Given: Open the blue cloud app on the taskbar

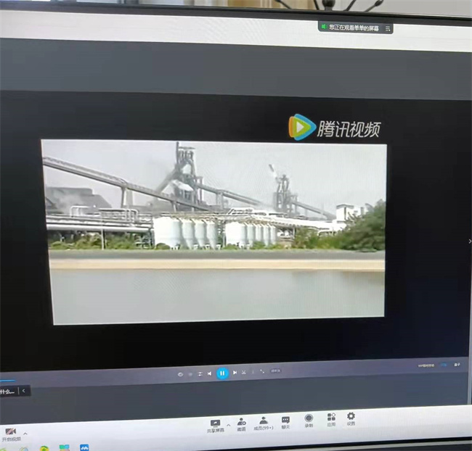Looking at the screenshot, I should (84, 447).
